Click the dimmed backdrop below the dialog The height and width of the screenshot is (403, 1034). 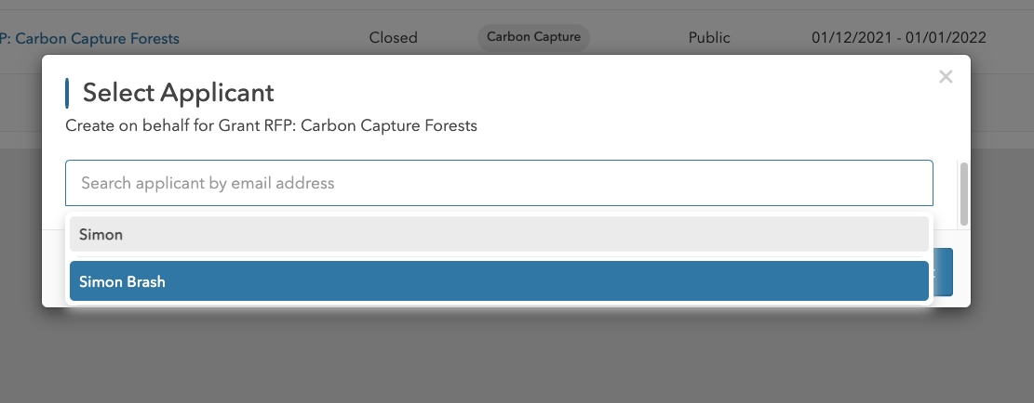click(517, 357)
